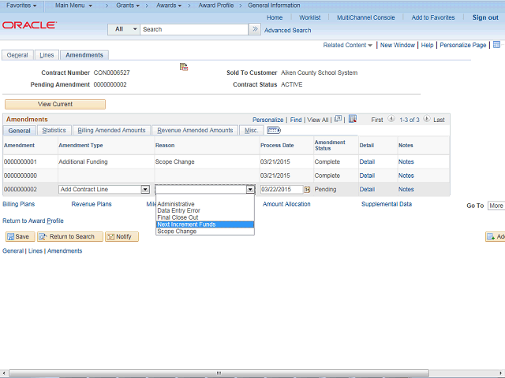Image resolution: width=505 pixels, height=378 pixels.
Task: Select the General grid tab in Amendments
Action: click(x=19, y=131)
